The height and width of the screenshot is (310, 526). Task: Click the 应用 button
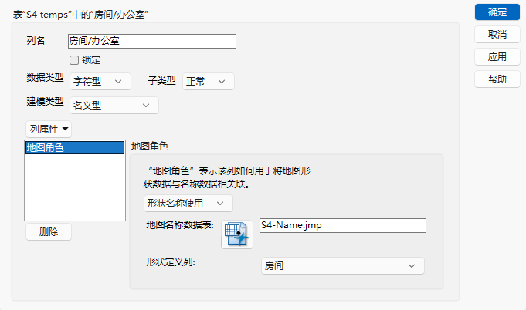coord(497,57)
